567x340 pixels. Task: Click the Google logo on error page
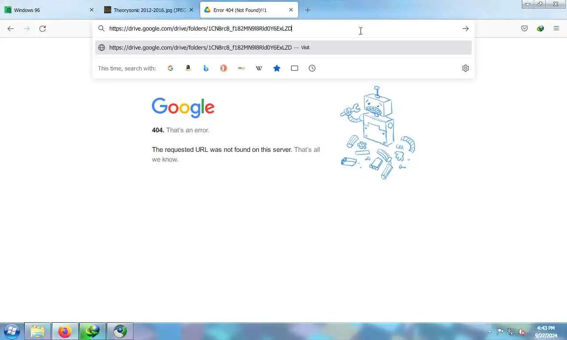click(x=183, y=108)
